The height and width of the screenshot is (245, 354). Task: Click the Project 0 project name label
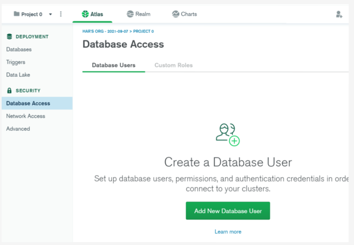(x=32, y=14)
